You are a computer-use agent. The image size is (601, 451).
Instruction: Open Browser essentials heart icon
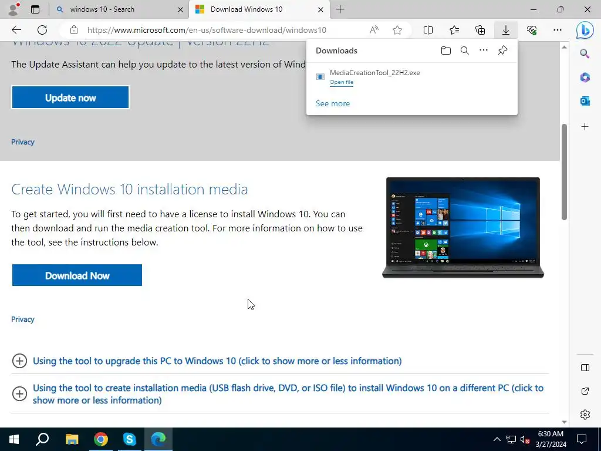[532, 30]
